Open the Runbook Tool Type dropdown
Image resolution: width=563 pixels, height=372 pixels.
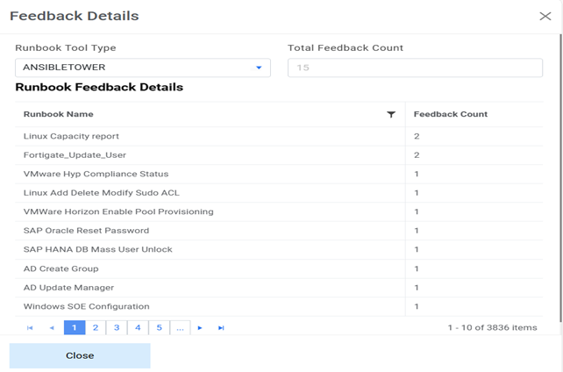[259, 68]
